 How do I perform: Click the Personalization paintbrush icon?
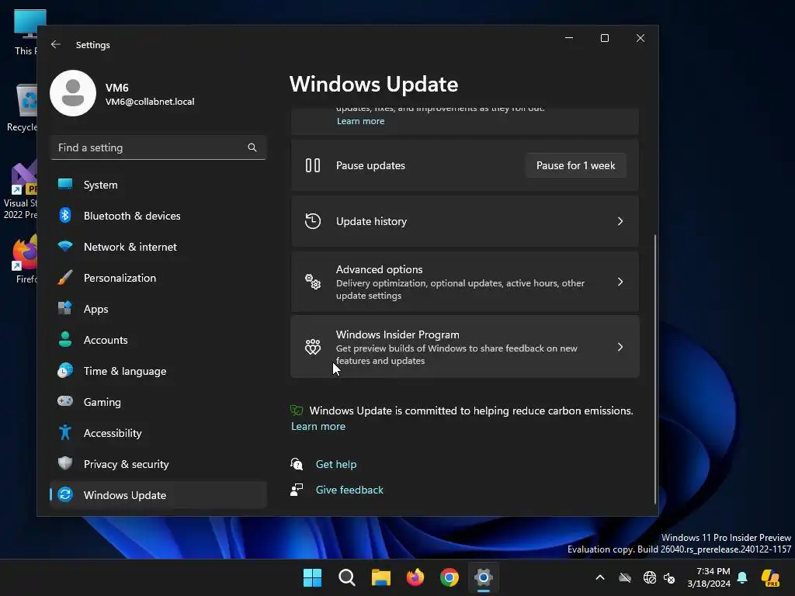click(65, 278)
